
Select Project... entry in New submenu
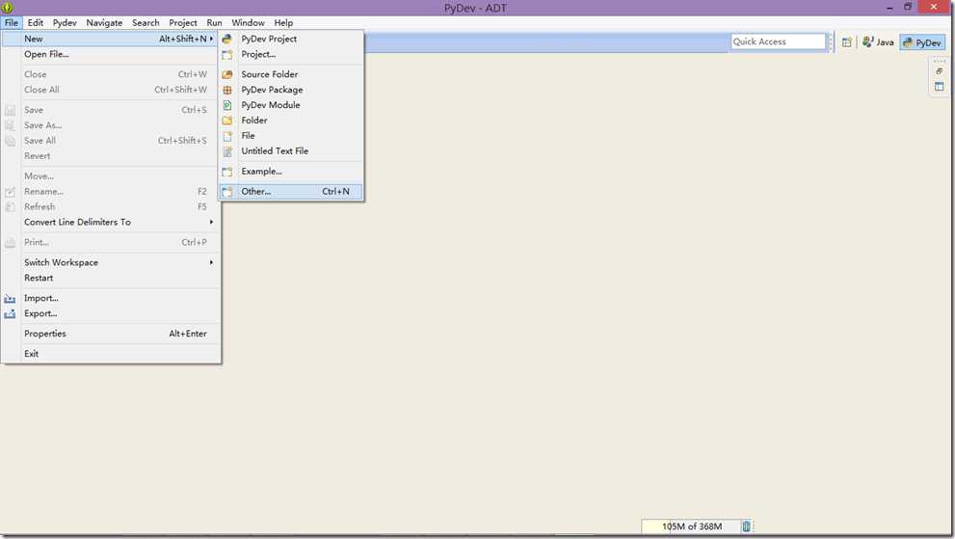click(291, 54)
